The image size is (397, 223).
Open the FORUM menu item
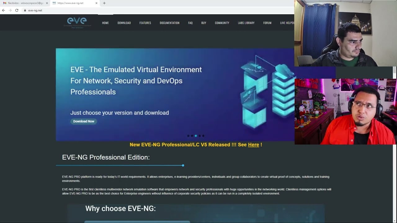pos(267,23)
